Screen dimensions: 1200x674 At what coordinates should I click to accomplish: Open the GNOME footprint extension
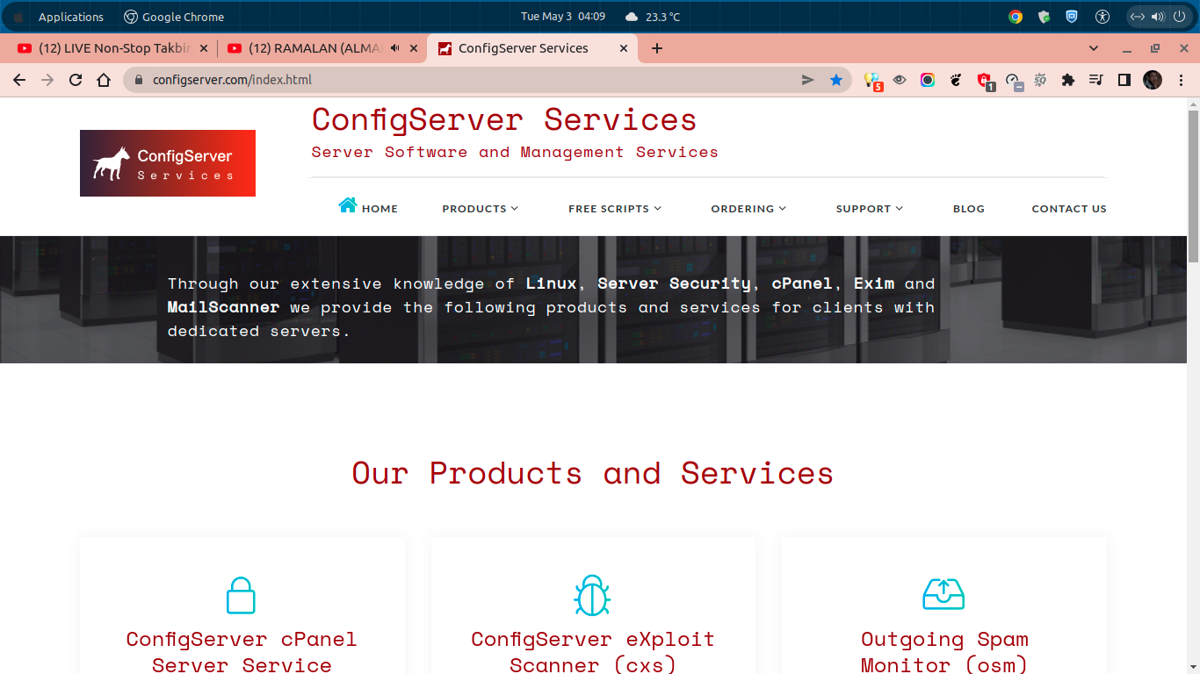(956, 80)
